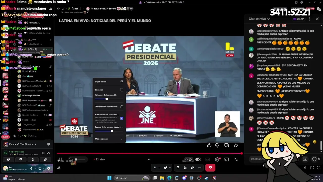Toggle the autoplay switch in the player
The height and width of the screenshot is (182, 323).
click(198, 160)
